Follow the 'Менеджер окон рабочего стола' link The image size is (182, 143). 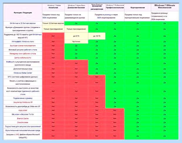point(23,54)
